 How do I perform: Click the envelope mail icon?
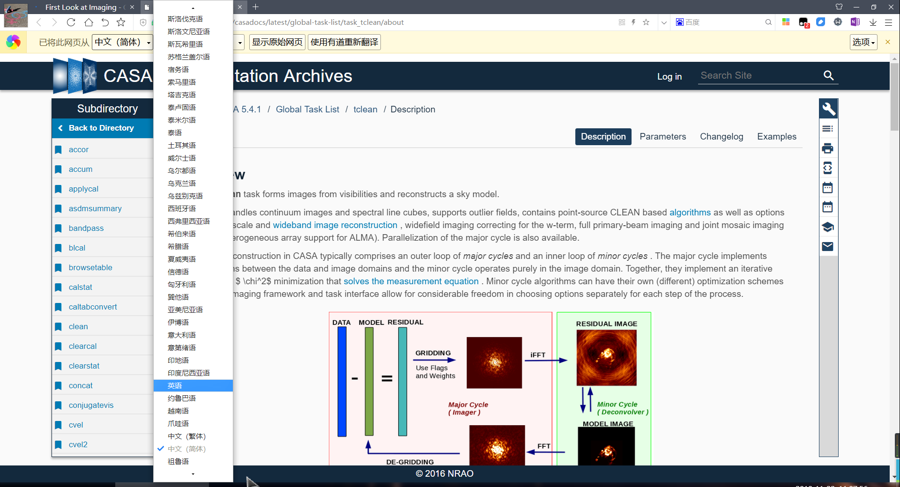[827, 246]
